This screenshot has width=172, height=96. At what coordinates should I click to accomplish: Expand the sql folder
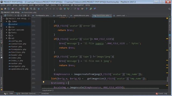click(x=6, y=38)
